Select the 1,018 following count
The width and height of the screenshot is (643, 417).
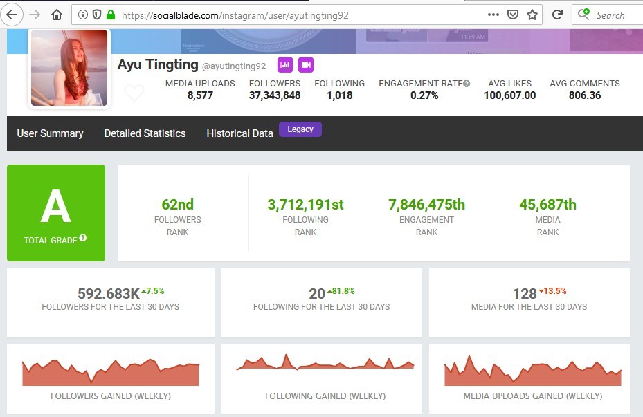click(x=340, y=95)
